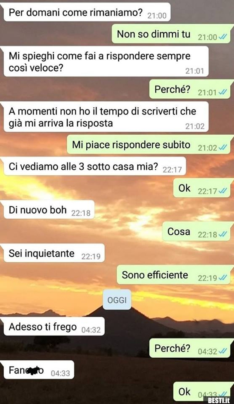This screenshot has height=404, width=234.
Task: Select the "Per domani come rimaniamo?" message
Action: [x=87, y=12]
